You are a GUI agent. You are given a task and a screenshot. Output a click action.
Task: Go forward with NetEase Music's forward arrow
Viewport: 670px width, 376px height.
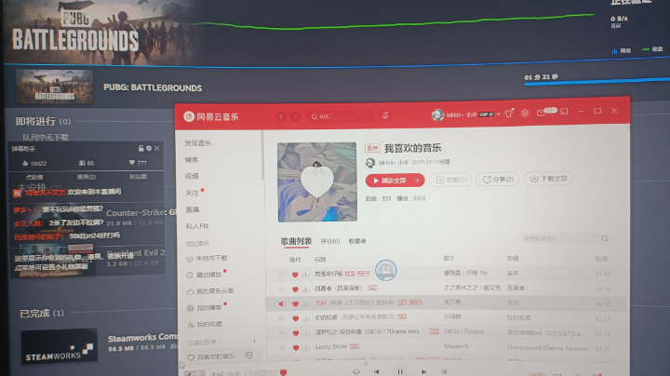[x=295, y=116]
